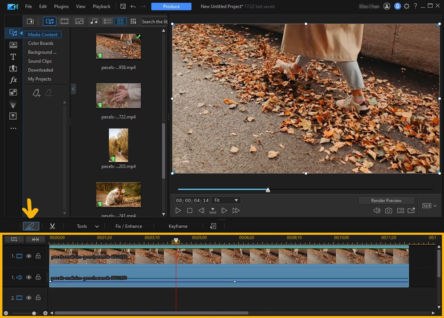This screenshot has height=318, width=444.
Task: Collapse room panel via blue arrow
Action: click(21, 33)
